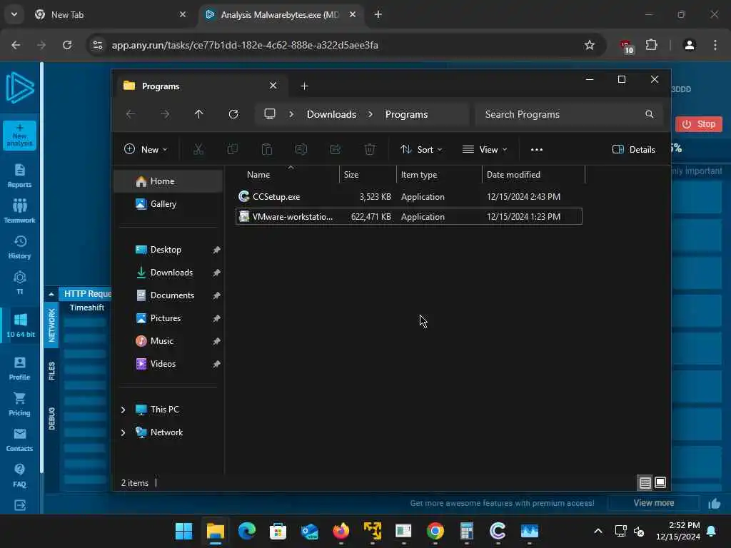Viewport: 731px width, 548px height.
Task: Open Windows Start menu
Action: 183,531
